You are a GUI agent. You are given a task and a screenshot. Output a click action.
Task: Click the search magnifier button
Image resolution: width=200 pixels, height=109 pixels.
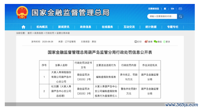tap(180, 16)
